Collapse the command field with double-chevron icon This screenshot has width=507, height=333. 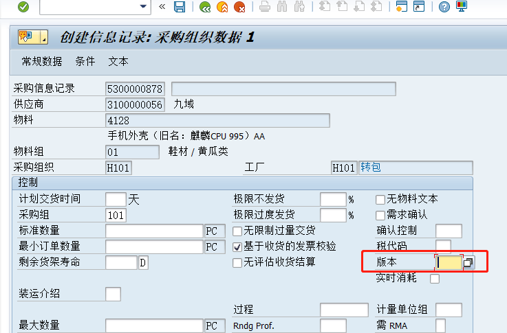(162, 6)
